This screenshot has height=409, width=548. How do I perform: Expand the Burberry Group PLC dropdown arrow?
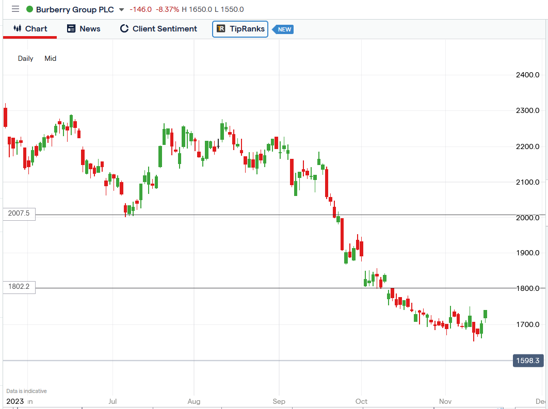121,10
